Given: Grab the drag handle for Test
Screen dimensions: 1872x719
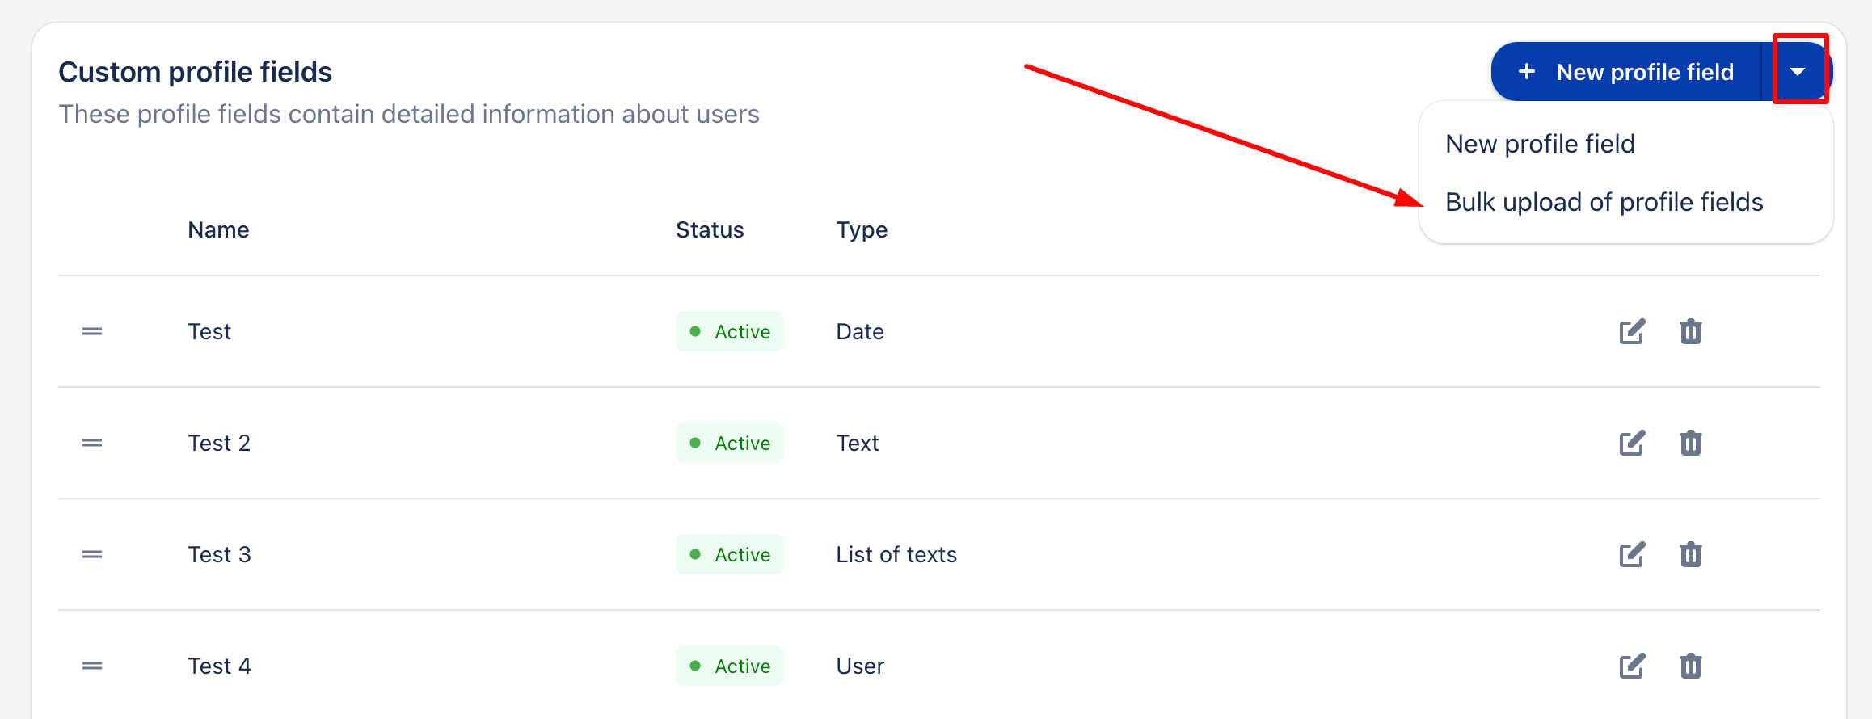Looking at the screenshot, I should click(x=92, y=331).
